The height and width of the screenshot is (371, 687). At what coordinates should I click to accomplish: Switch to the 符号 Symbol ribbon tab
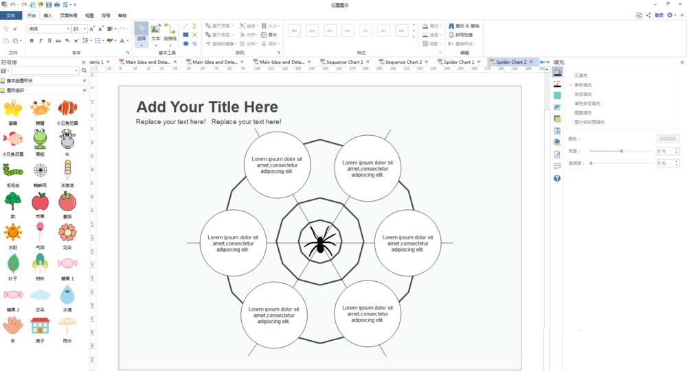click(106, 15)
